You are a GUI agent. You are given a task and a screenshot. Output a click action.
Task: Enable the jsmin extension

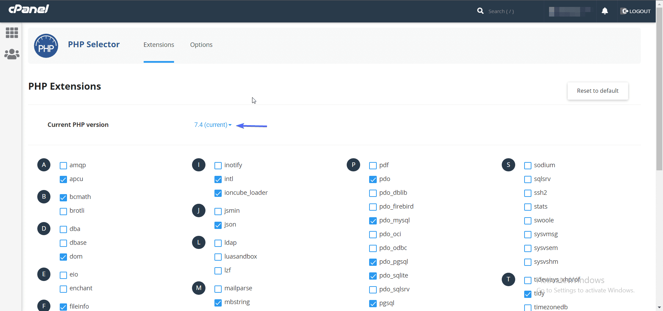[x=218, y=211]
